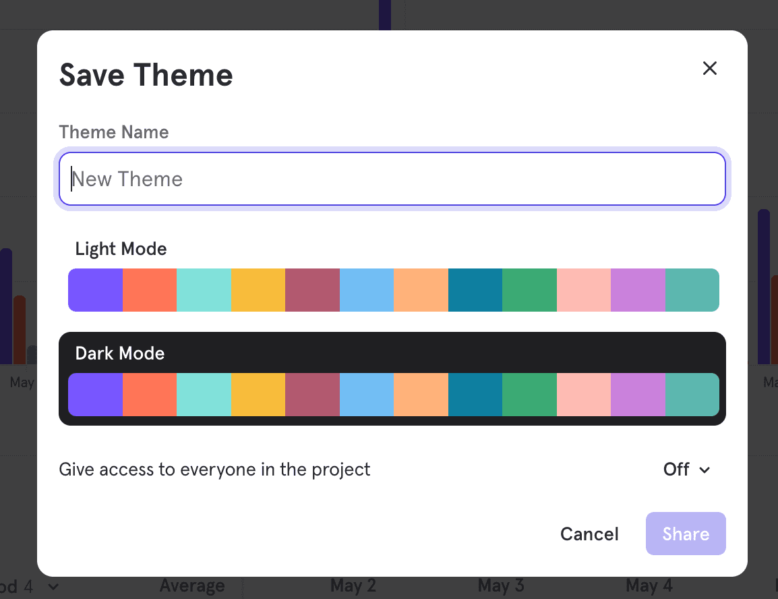This screenshot has height=599, width=778.
Task: Select the orange-red swatch in Light Mode palette
Action: (149, 289)
